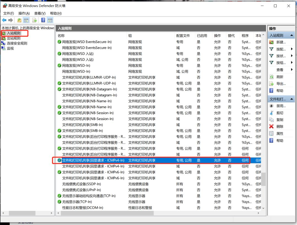Click the Forward arrow toolbar icon
Image resolution: width=297 pixels, height=225 pixels.
[11, 20]
